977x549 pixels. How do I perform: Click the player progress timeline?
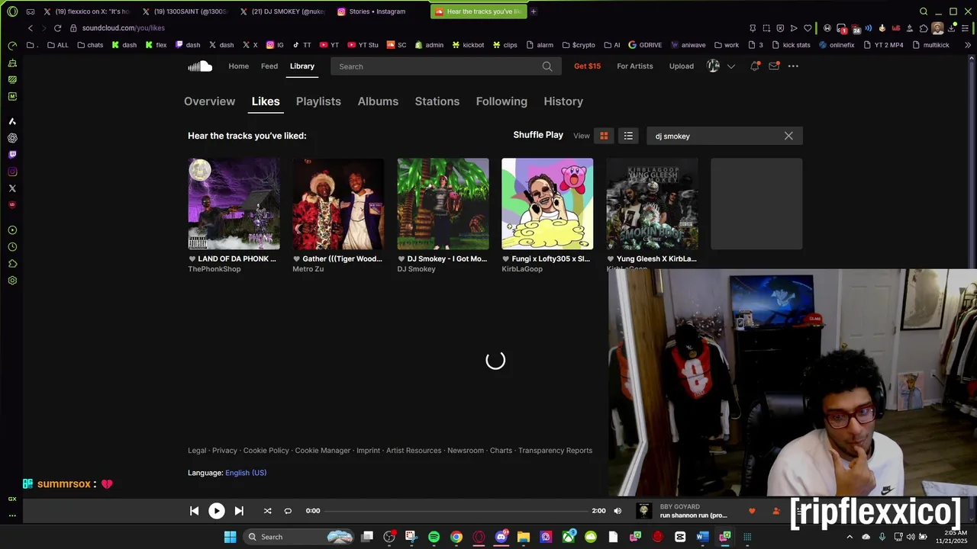click(456, 511)
